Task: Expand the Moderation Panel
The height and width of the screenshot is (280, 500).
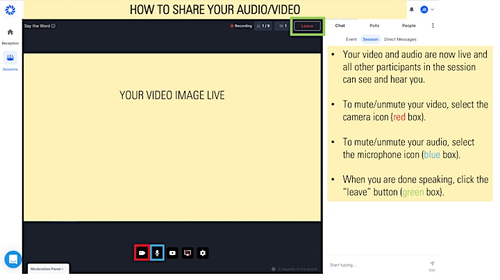Action: (x=48, y=269)
